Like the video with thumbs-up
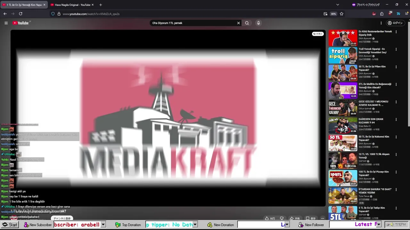Viewport: 410px width, 230px height. 270,218
